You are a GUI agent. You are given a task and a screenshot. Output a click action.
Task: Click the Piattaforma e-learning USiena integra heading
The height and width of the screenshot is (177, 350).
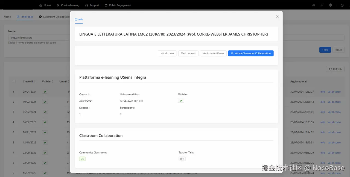coord(113,77)
